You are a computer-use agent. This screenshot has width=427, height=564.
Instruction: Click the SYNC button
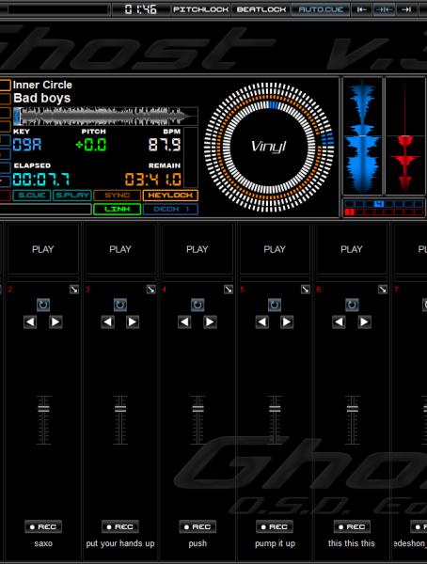tap(118, 196)
